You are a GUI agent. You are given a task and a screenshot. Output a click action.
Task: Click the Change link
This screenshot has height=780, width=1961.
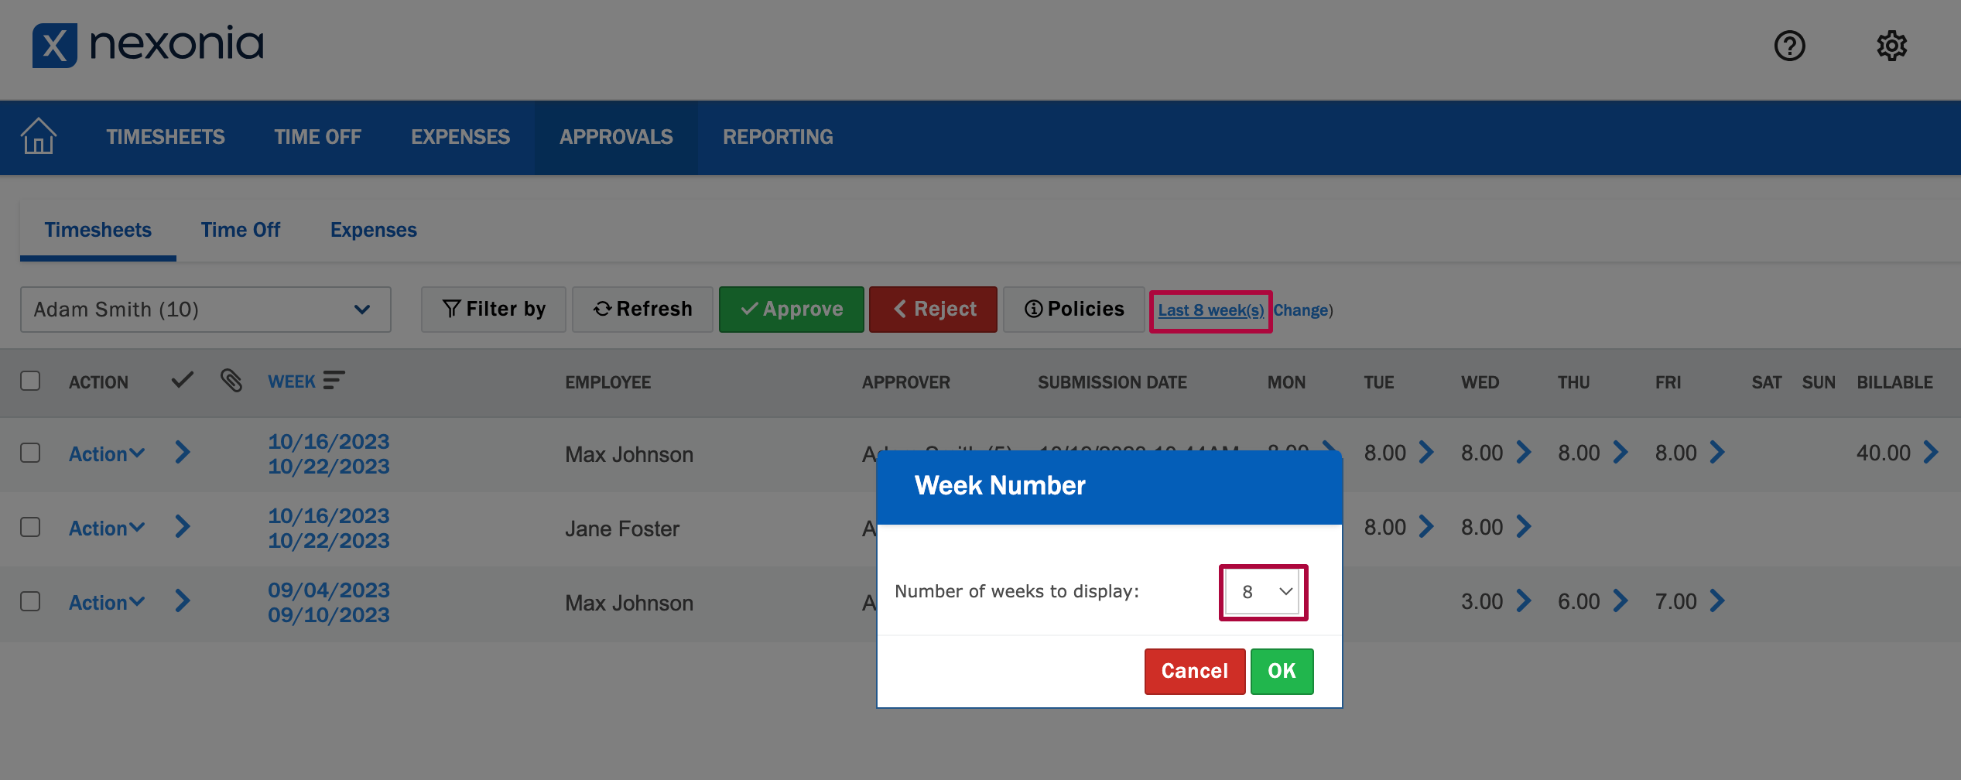pyautogui.click(x=1301, y=310)
